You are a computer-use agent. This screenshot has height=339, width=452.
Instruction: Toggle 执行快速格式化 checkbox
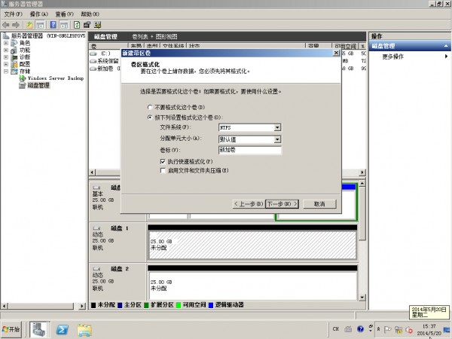click(x=163, y=161)
